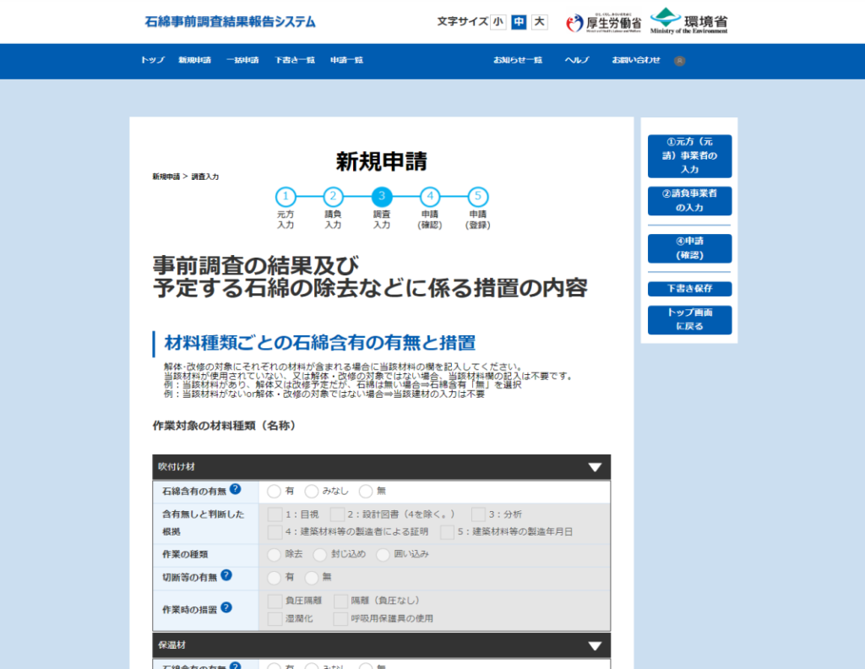Jump to step 4 申請(確認) circle
The height and width of the screenshot is (669, 865).
[x=430, y=197]
